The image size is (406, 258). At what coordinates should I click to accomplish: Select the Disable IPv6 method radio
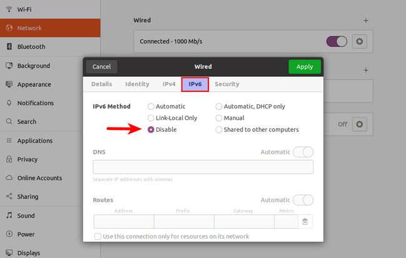[151, 130]
